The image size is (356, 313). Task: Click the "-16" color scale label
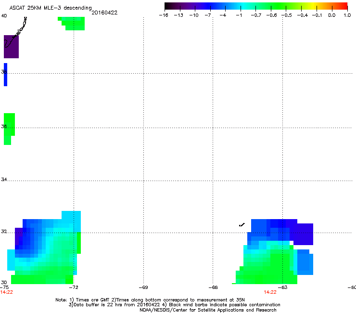click(164, 15)
